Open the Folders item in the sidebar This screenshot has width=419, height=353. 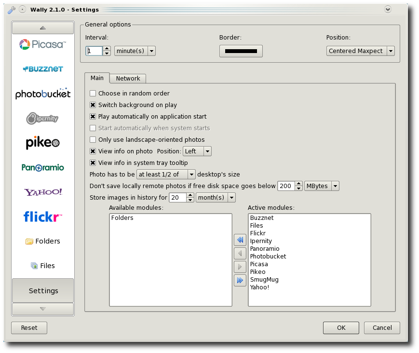point(43,241)
